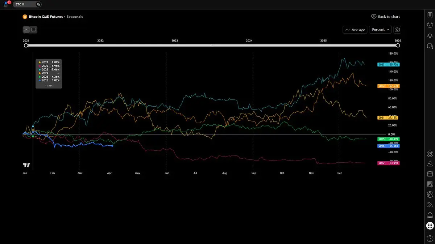Open the apps grid icon
Screen dimensions: 435x244
pyautogui.click(x=430, y=226)
